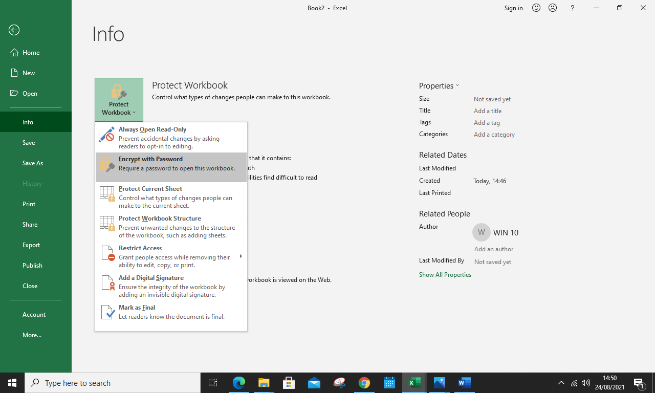The height and width of the screenshot is (393, 655).
Task: Click the Add a Digital Signature icon
Action: (x=107, y=282)
